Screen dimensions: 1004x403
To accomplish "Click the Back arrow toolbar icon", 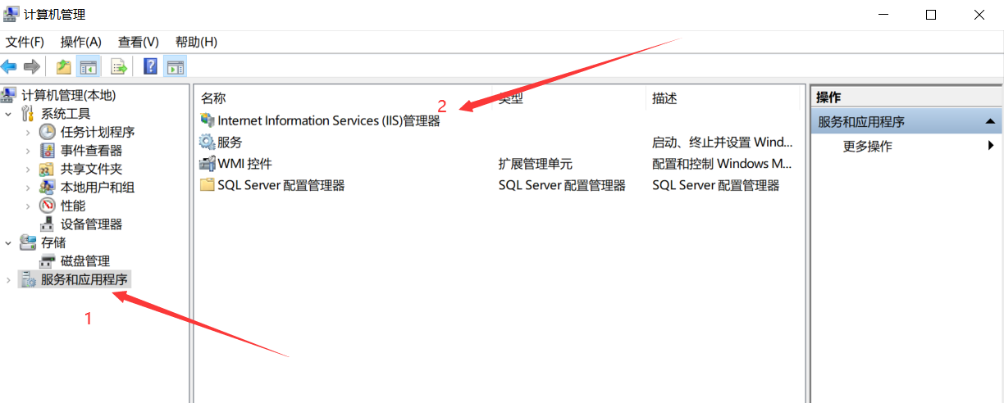I will point(9,66).
